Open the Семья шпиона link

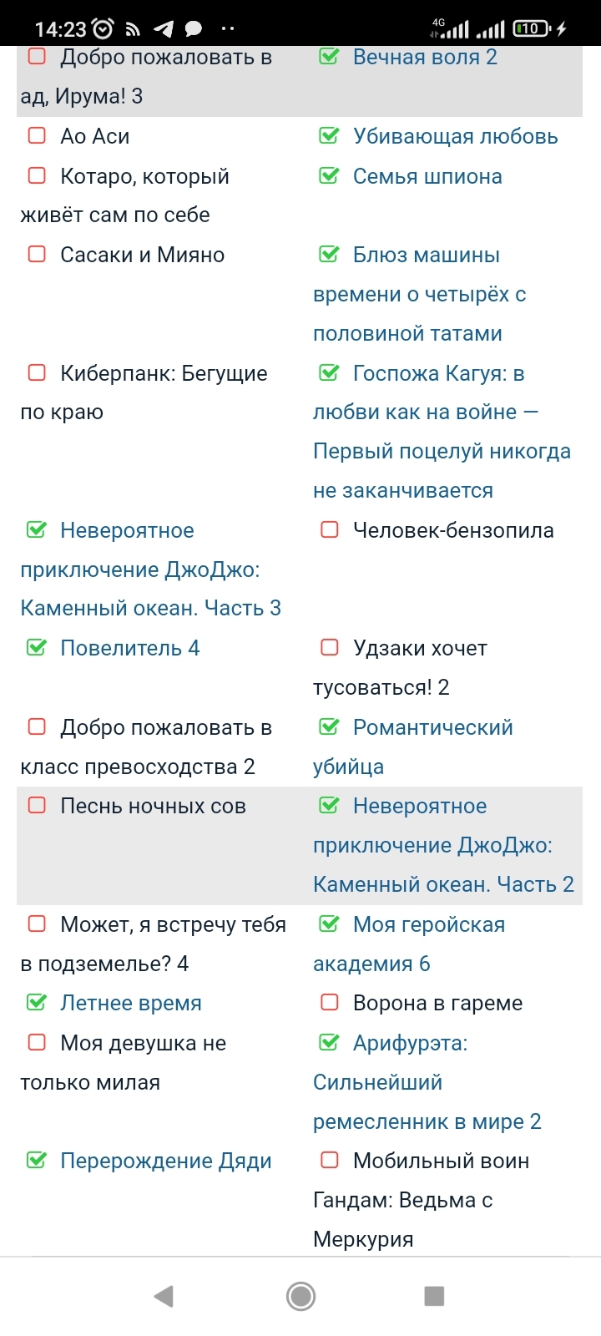pyautogui.click(x=427, y=176)
